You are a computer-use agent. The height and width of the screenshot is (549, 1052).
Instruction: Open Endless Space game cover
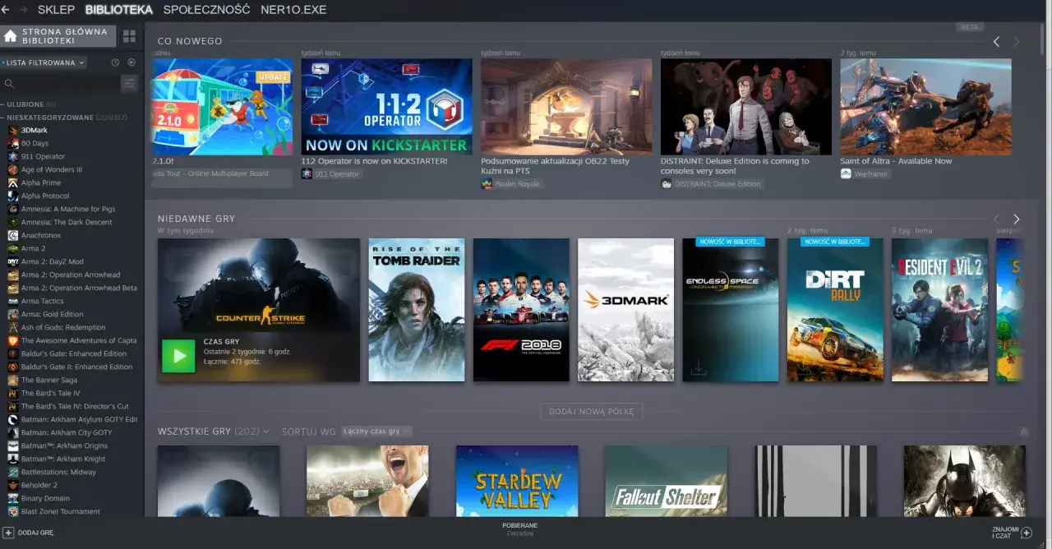(731, 310)
